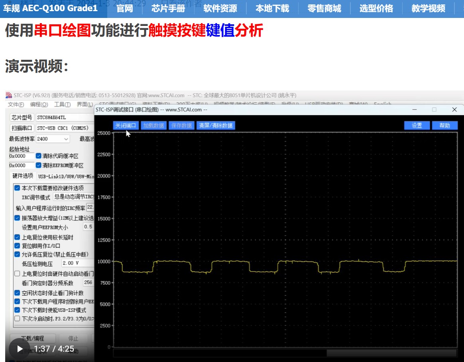464x362 pixels.
Task: Toggle 下次下载用户程序时擦除用户EEPROM checkbox
Action: (x=17, y=302)
